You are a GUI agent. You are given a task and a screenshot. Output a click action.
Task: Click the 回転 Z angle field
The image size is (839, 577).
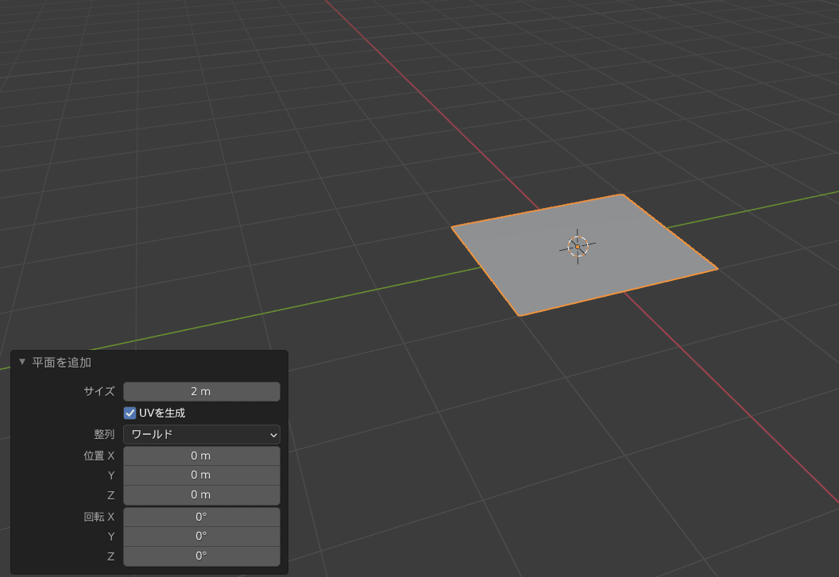(x=202, y=556)
